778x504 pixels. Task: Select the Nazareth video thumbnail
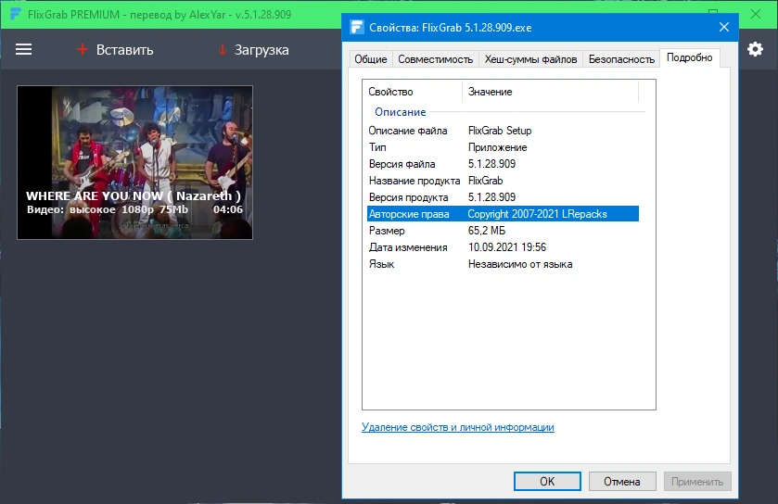(x=135, y=162)
